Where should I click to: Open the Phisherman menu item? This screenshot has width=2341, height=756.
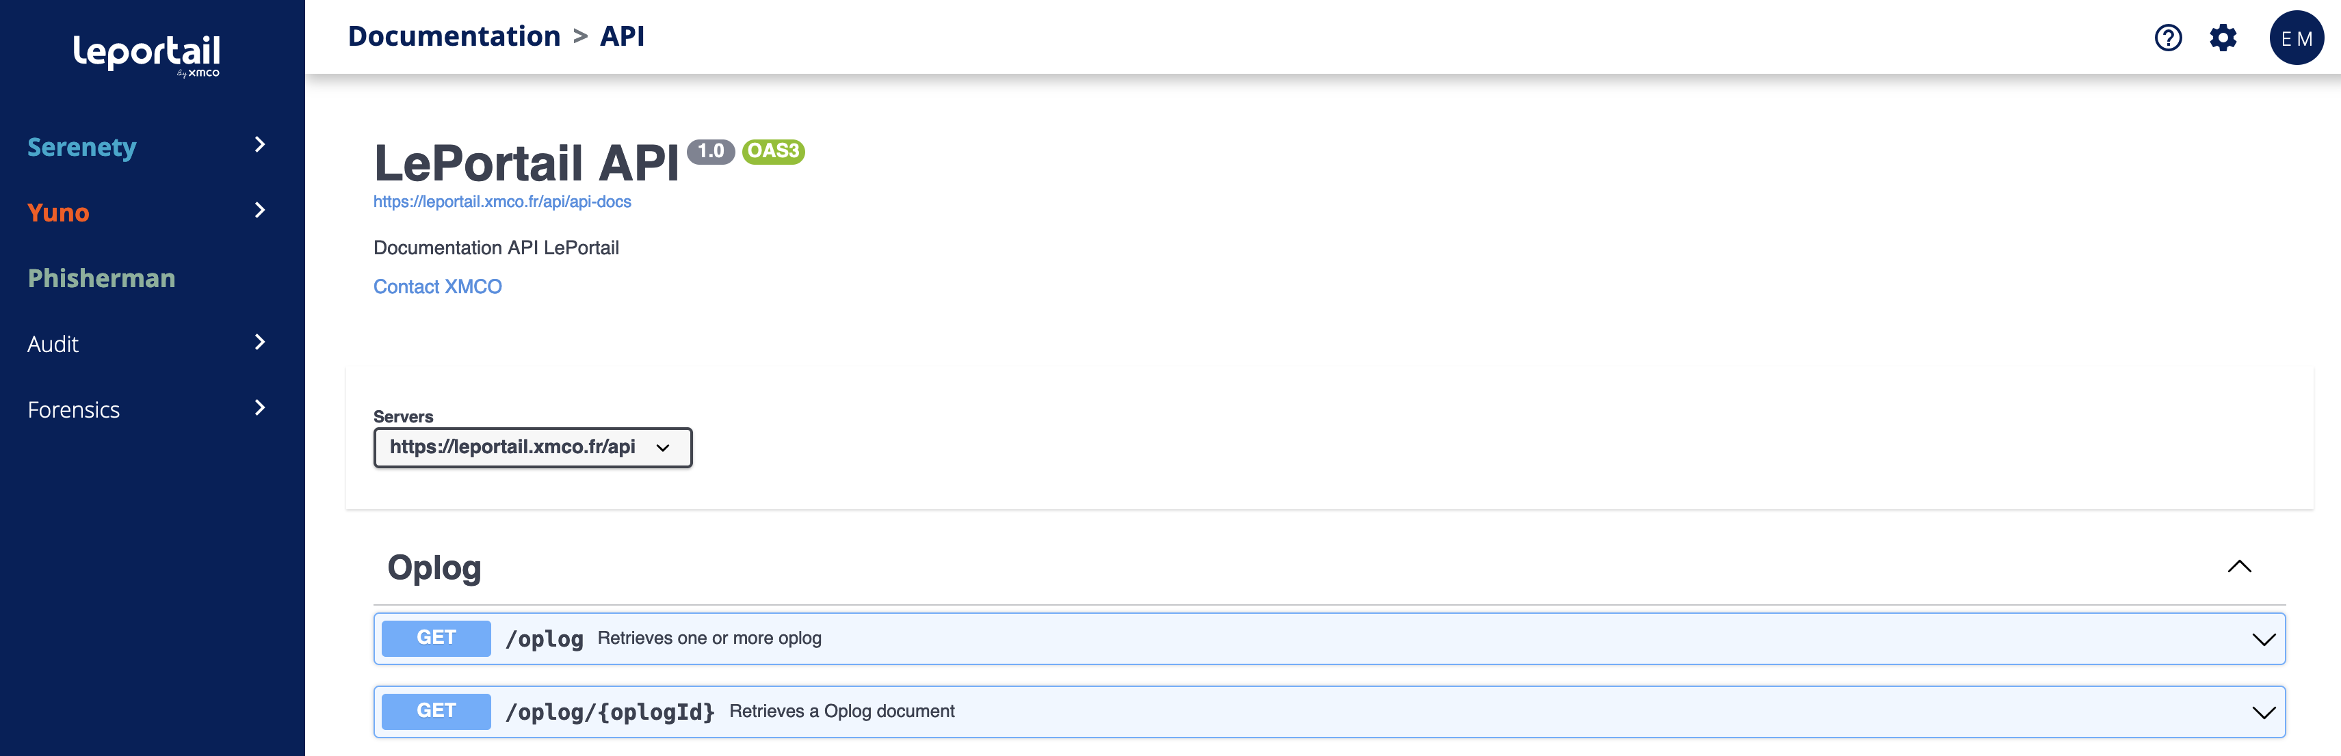pyautogui.click(x=102, y=278)
